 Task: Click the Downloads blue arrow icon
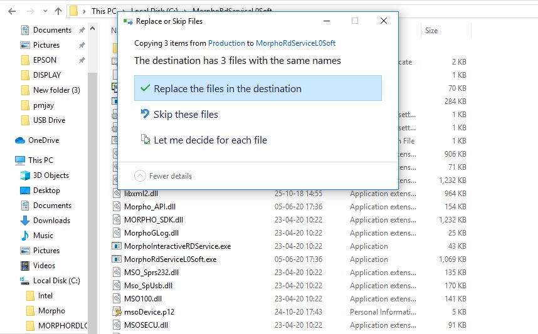click(x=25, y=221)
